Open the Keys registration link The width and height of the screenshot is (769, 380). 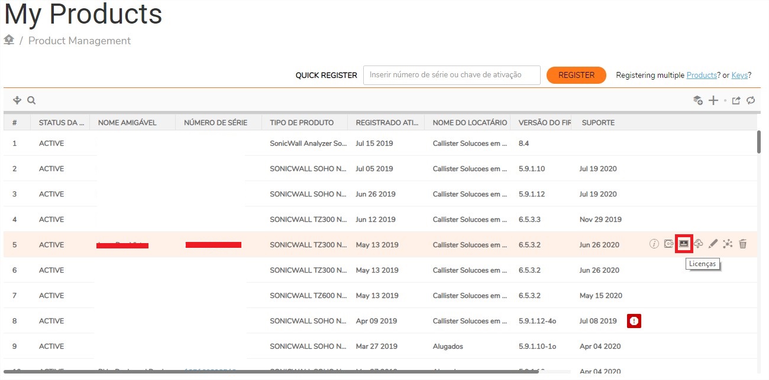(x=739, y=75)
